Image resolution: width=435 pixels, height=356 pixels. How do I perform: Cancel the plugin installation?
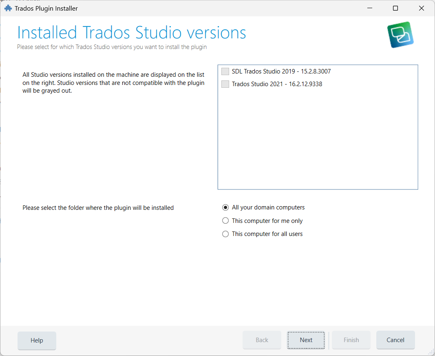point(395,340)
